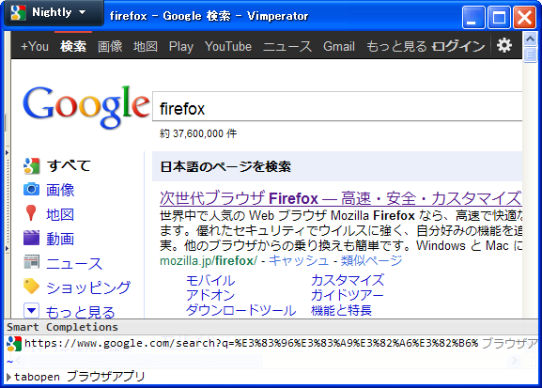Image resolution: width=542 pixels, height=388 pixels.
Task: Click the すべて icon in sidebar
Action: [31, 165]
